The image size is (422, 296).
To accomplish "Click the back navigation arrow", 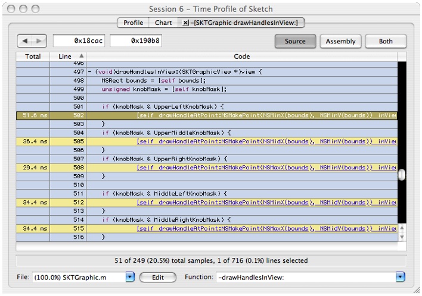I will pos(26,42).
